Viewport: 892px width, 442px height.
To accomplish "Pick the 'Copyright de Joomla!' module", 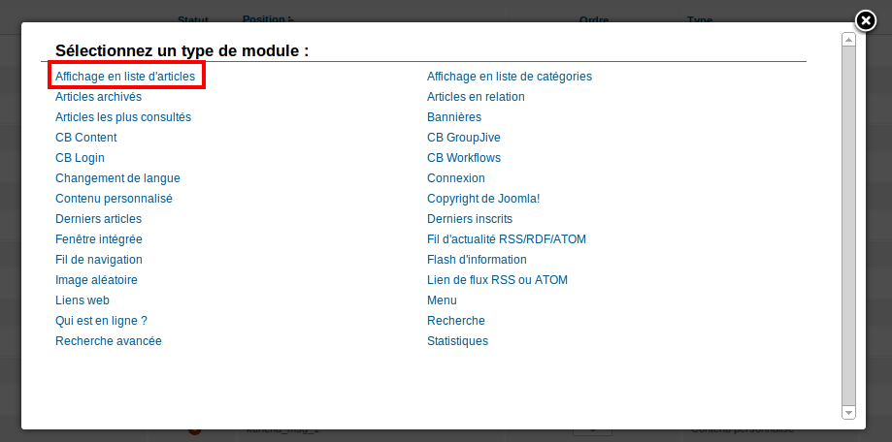I will (x=483, y=199).
